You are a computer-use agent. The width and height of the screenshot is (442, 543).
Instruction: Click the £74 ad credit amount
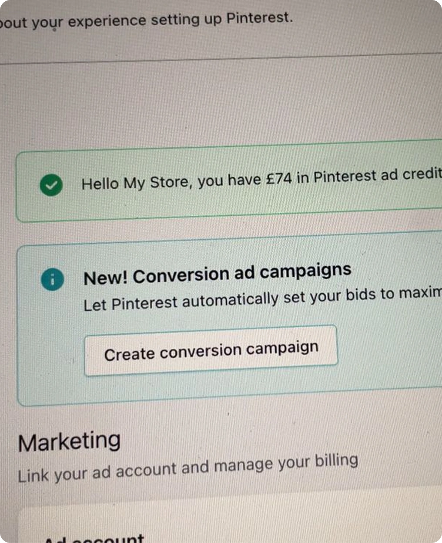click(278, 179)
